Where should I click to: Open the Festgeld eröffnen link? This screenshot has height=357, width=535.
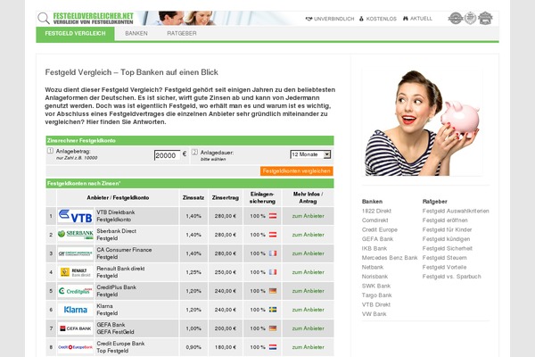click(x=445, y=220)
